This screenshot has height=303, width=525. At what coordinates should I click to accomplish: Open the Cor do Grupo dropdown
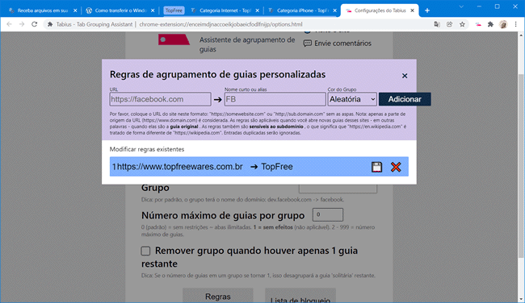click(352, 99)
